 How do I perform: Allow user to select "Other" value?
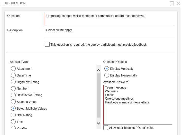(x=106, y=128)
